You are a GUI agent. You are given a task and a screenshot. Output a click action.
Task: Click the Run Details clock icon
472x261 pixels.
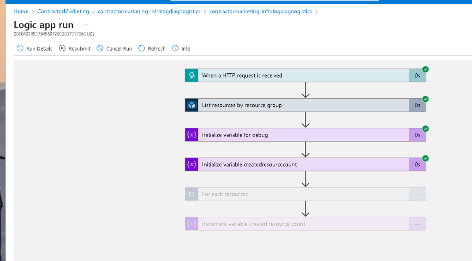[20, 48]
